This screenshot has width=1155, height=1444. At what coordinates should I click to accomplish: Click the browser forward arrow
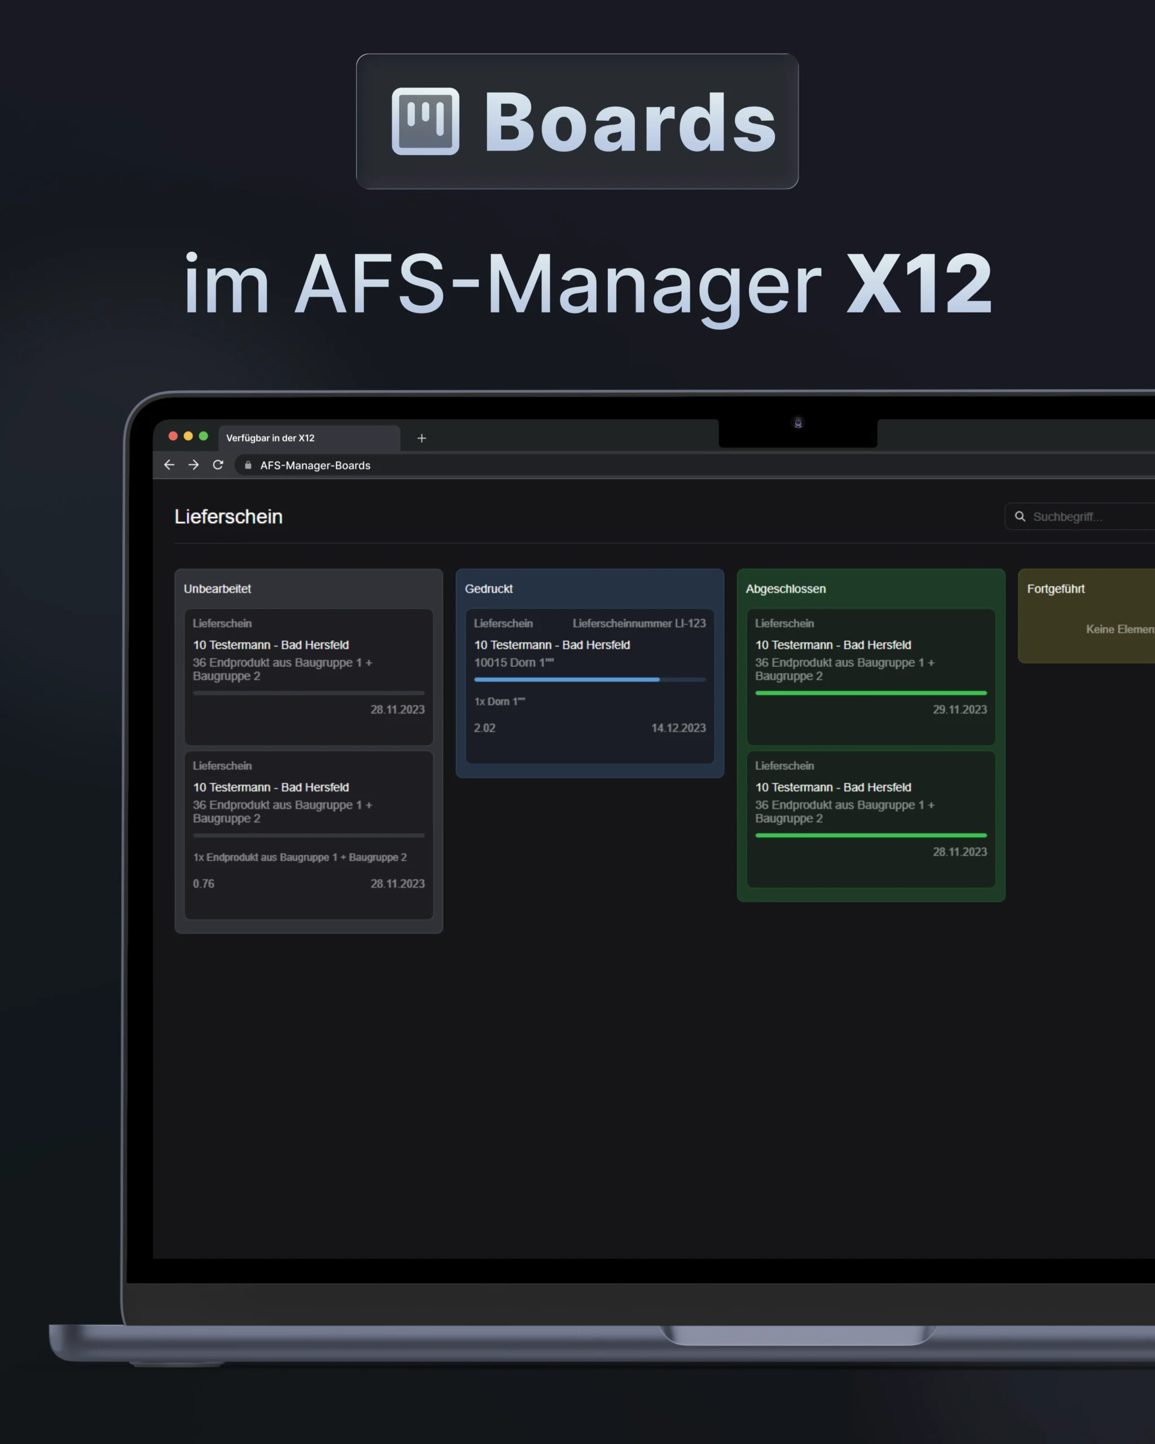click(193, 465)
